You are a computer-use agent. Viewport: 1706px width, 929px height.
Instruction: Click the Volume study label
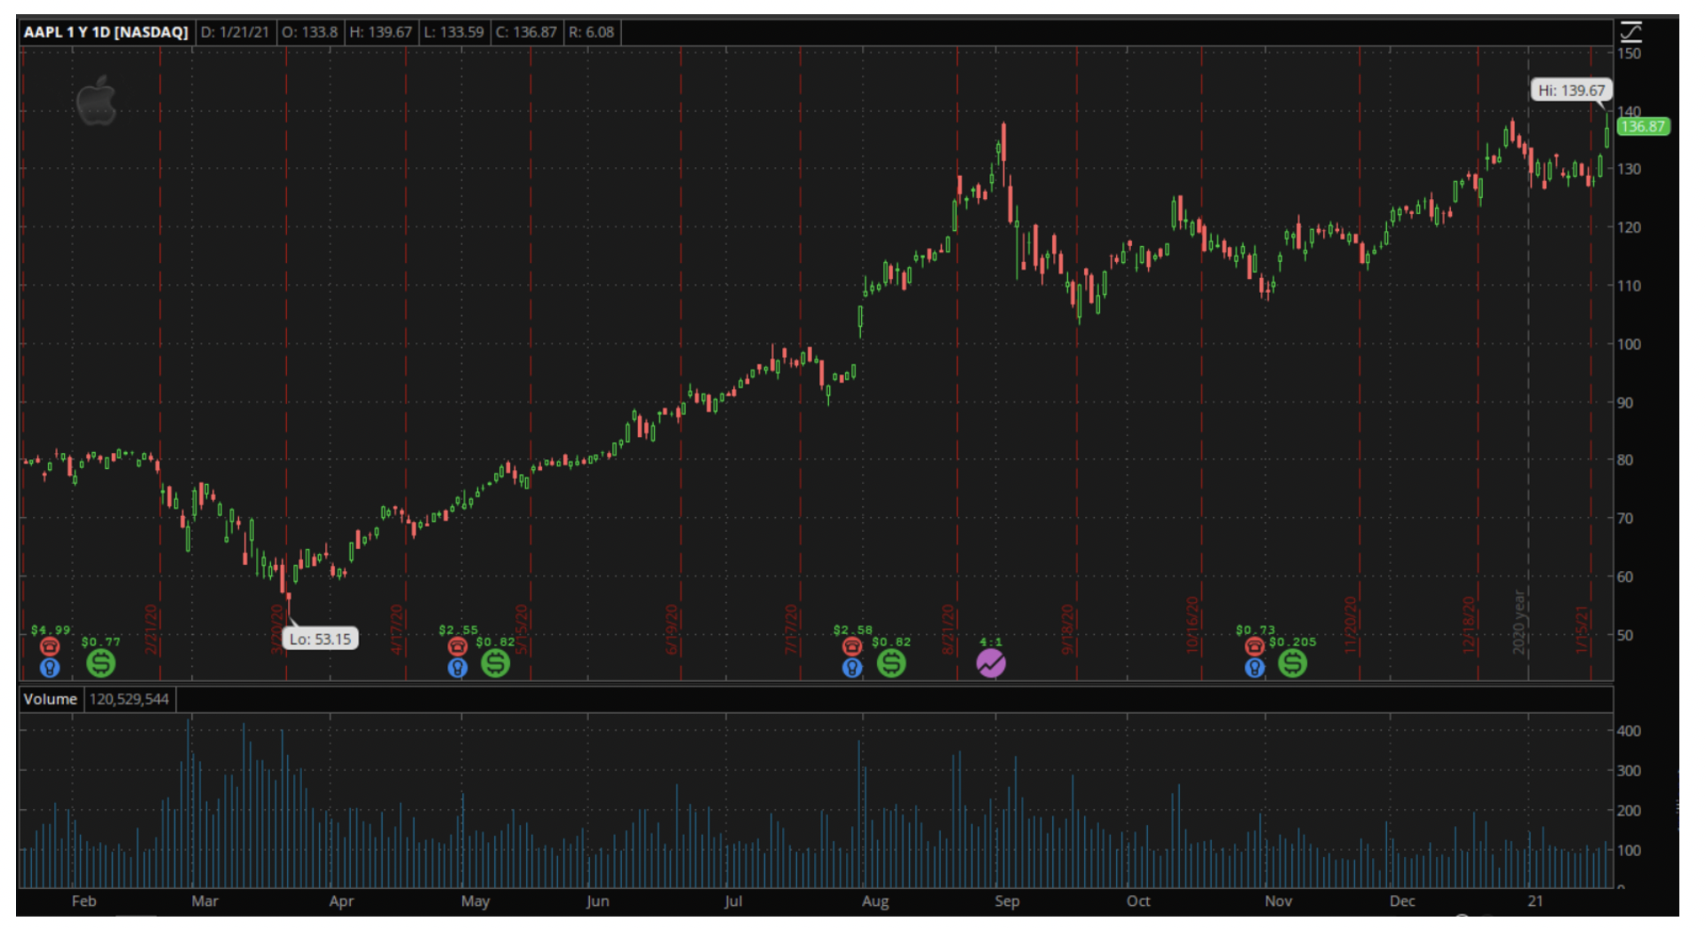click(x=50, y=699)
